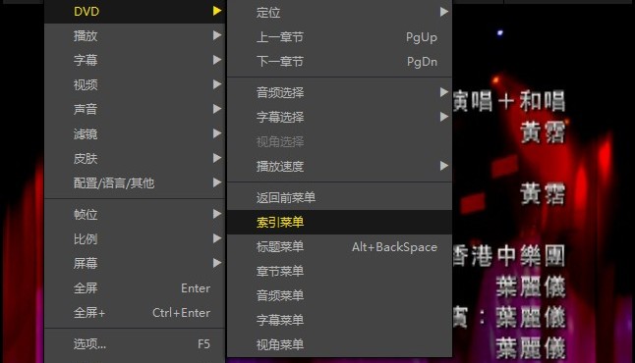The image size is (635, 363).
Task: Select 标题菜单 with Alt+BackSpace shortcut
Action: [339, 246]
